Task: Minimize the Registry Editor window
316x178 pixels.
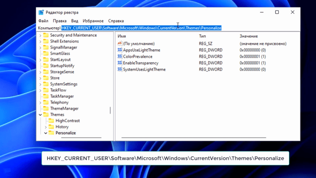Action: (x=262, y=12)
